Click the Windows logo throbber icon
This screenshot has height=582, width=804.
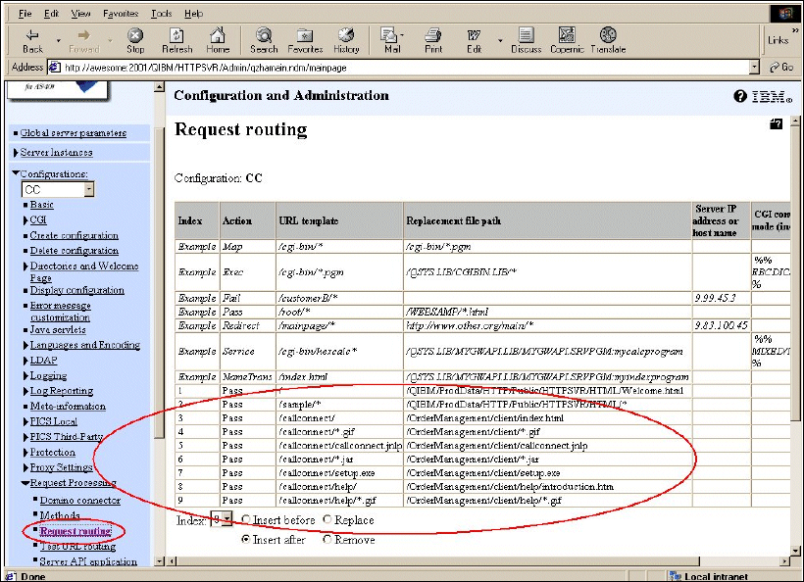click(784, 14)
